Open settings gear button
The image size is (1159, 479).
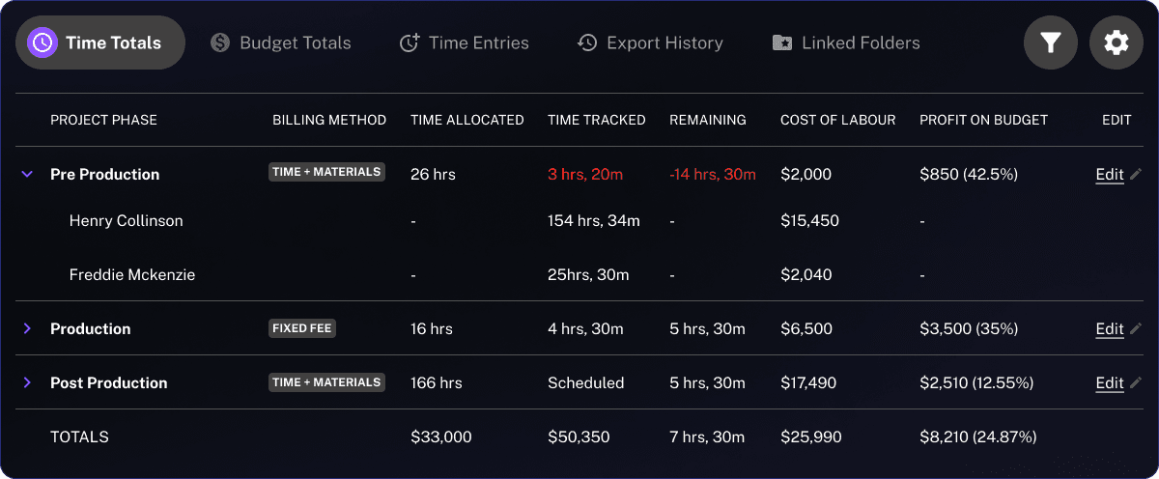1117,42
